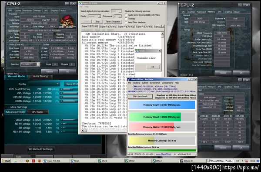261x172 pixels.
Task: Open the www.MaxxPI.net link
Action: click(164, 154)
